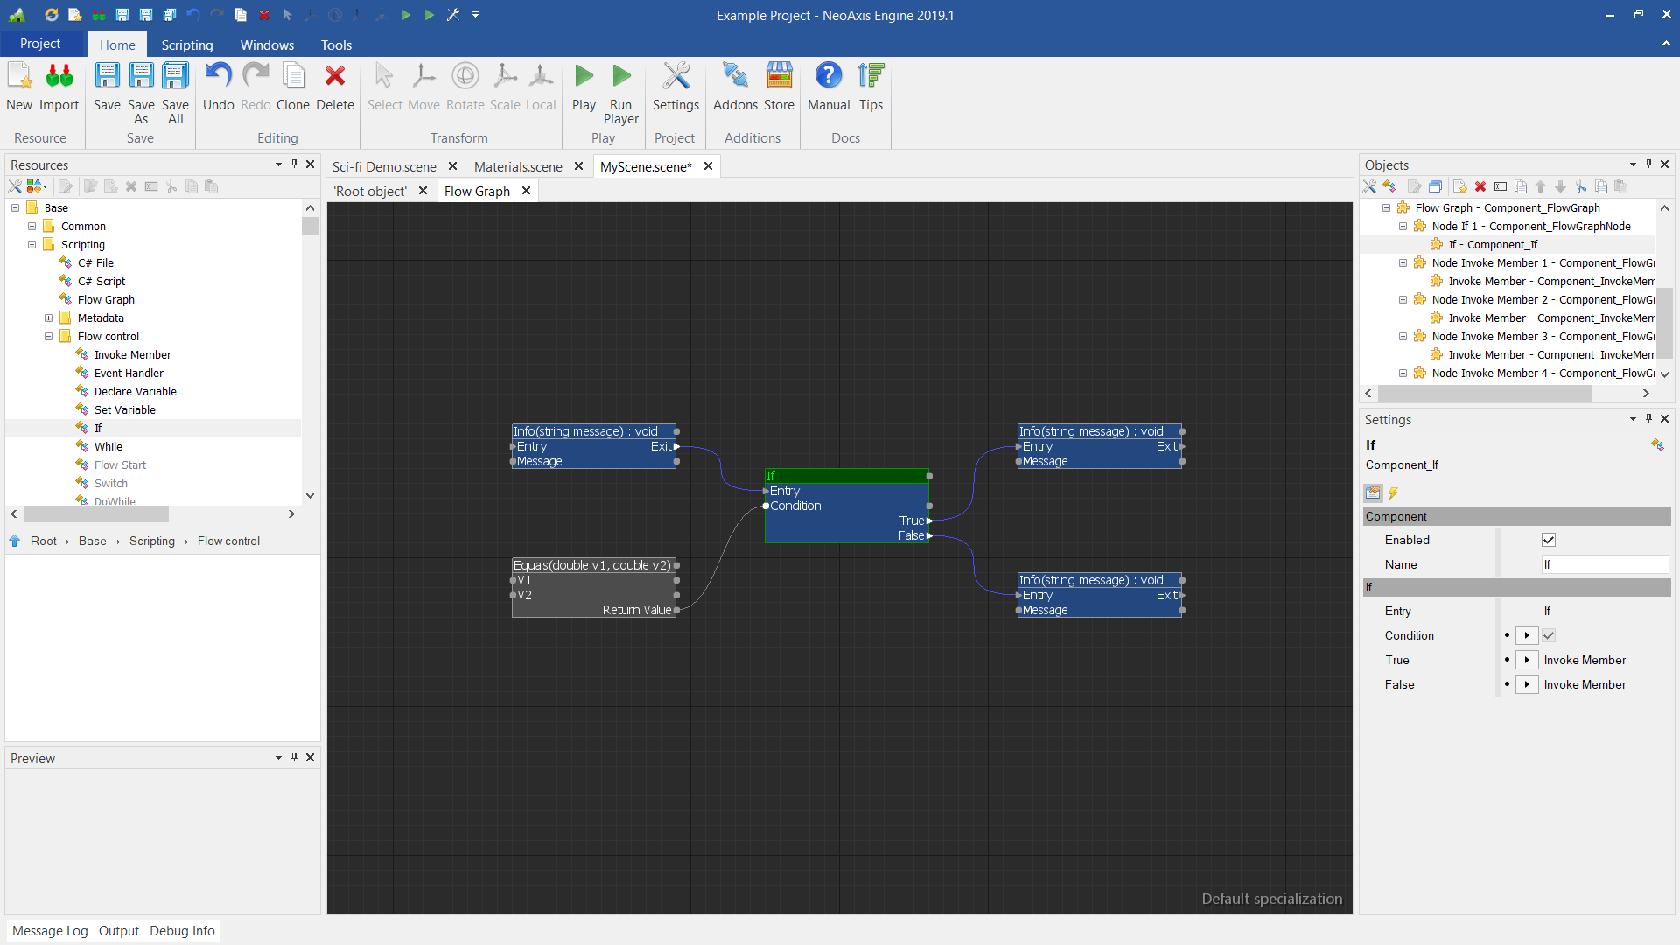Click the Name input field
This screenshot has width=1680, height=945.
1604,564
